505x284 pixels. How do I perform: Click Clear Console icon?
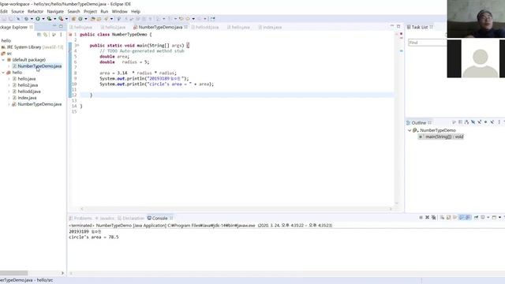click(x=442, y=218)
